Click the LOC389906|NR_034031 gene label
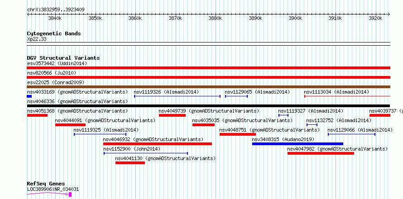Screen dimensions: 403x199 click(x=53, y=189)
